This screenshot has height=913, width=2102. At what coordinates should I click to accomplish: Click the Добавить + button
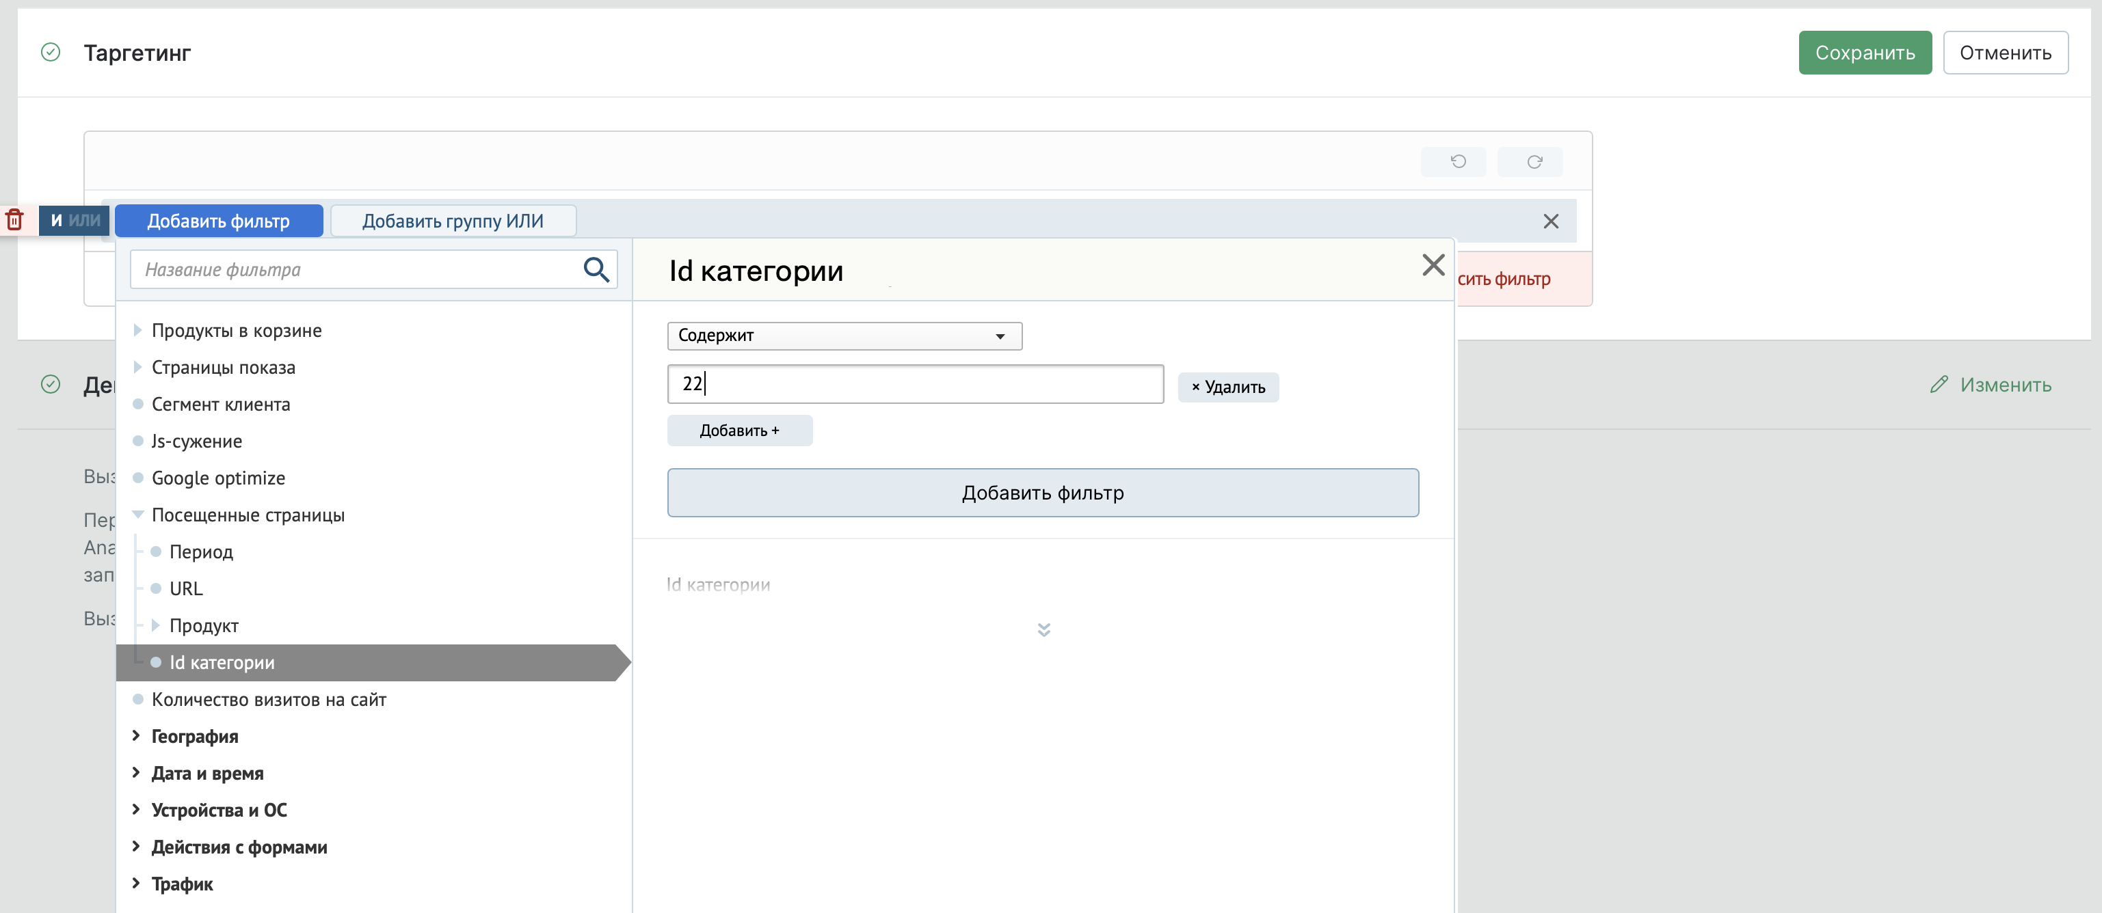739,431
